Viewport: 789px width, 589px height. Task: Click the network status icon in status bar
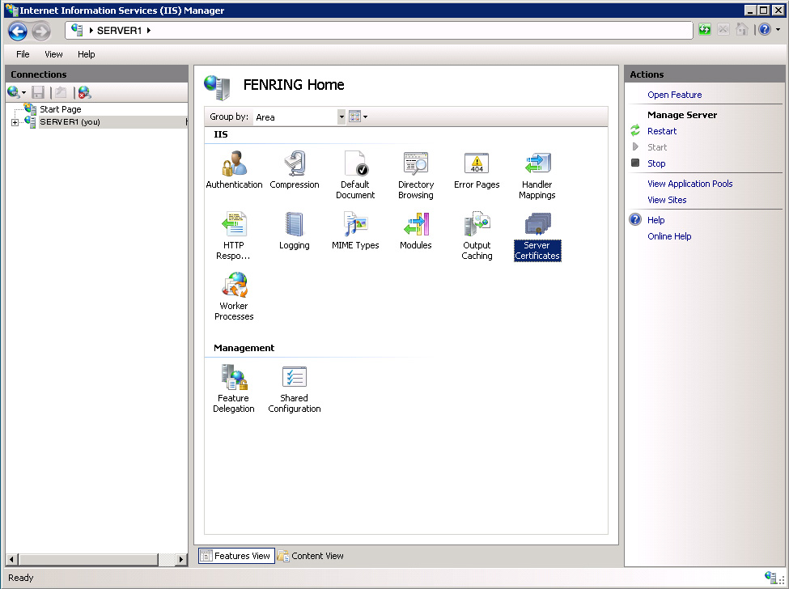(770, 577)
